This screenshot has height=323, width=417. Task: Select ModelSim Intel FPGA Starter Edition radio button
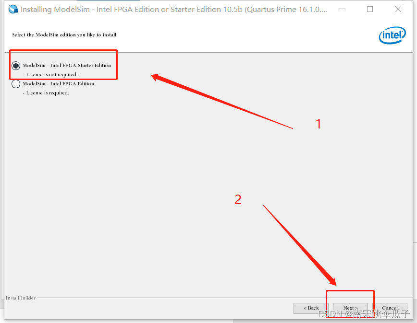(16, 66)
